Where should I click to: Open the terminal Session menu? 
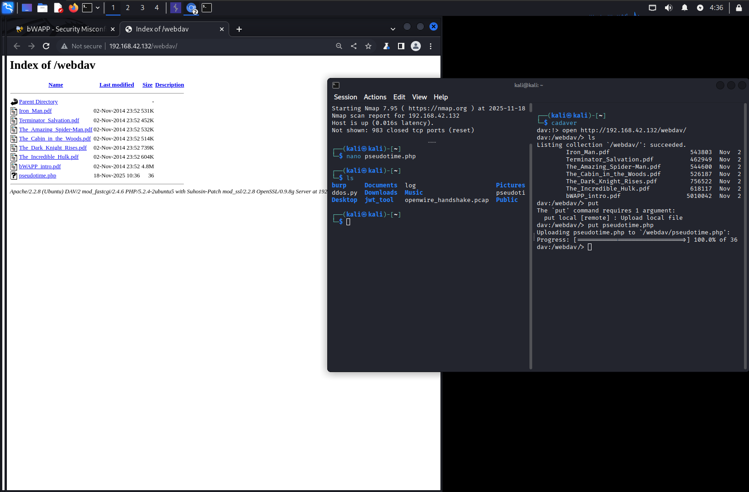(345, 97)
